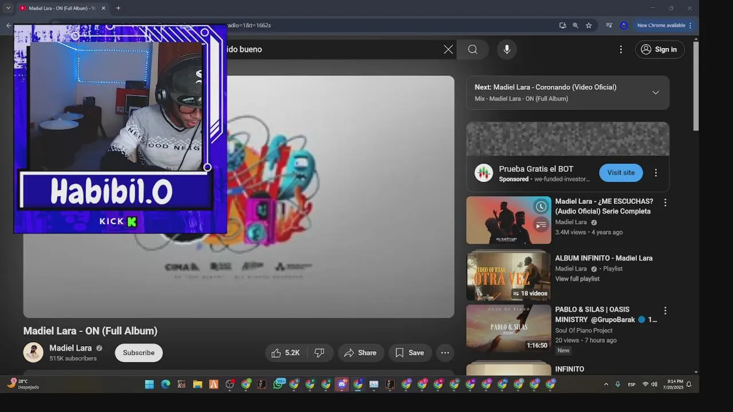This screenshot has height=412, width=733.
Task: Open PABLO & SILAS video thumbnail
Action: click(509, 328)
